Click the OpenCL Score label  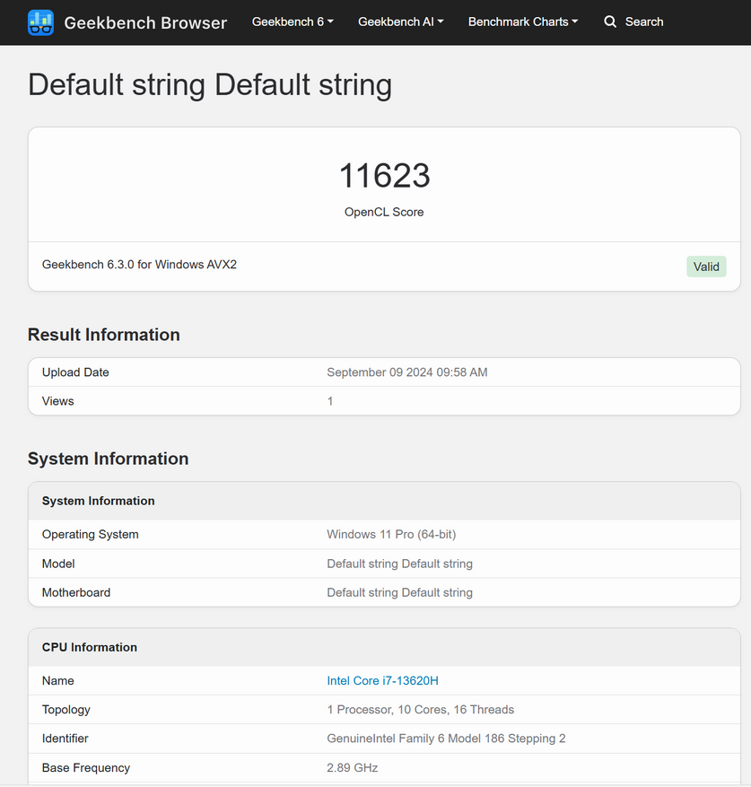(x=384, y=213)
